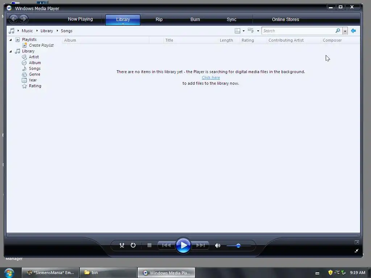Click the 9:19 AM system clock
Viewport: 371px width, 278px height.
[x=358, y=273]
